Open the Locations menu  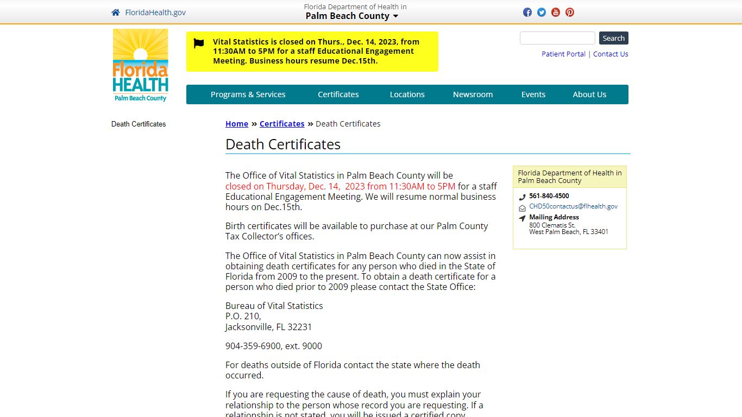coord(407,94)
